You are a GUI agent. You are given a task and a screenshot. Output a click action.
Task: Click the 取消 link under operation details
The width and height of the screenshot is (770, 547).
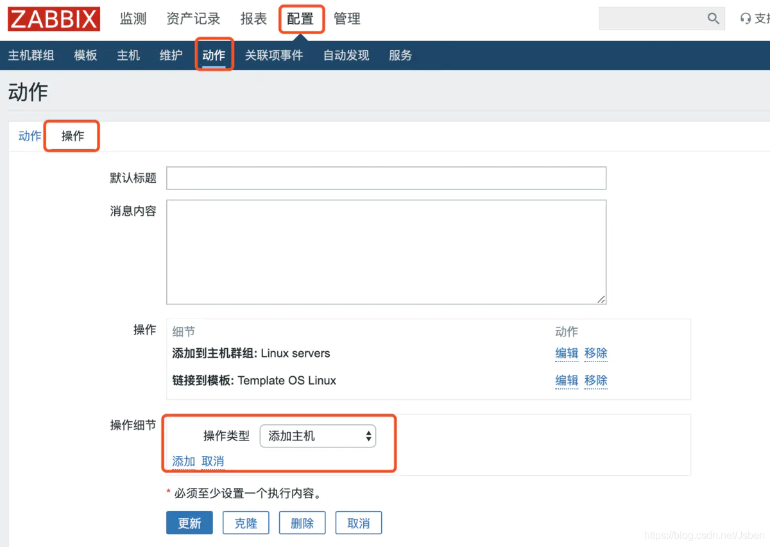(213, 461)
